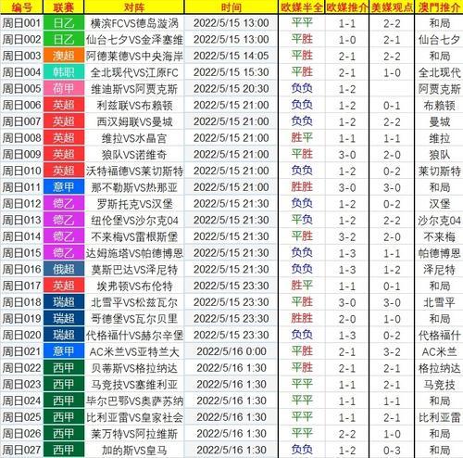Viewport: 463px width, 458px height.
Task: Click the AC米兰VS亚特兰大 match cell
Action: click(x=134, y=351)
